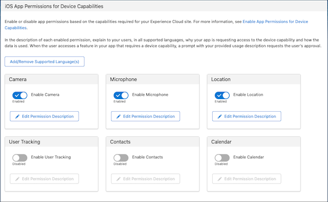
Task: Edit Permission Description for Microphone
Action: pyautogui.click(x=145, y=116)
